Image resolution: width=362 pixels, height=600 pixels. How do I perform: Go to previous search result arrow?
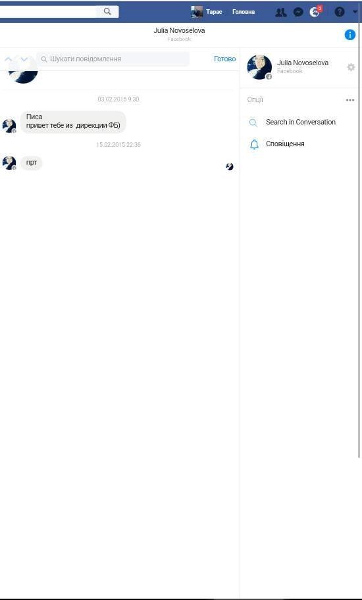pyautogui.click(x=9, y=59)
